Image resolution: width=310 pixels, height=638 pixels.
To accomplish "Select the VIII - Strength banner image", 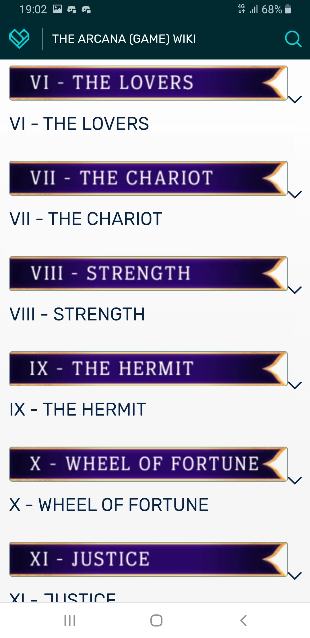I will click(x=148, y=273).
